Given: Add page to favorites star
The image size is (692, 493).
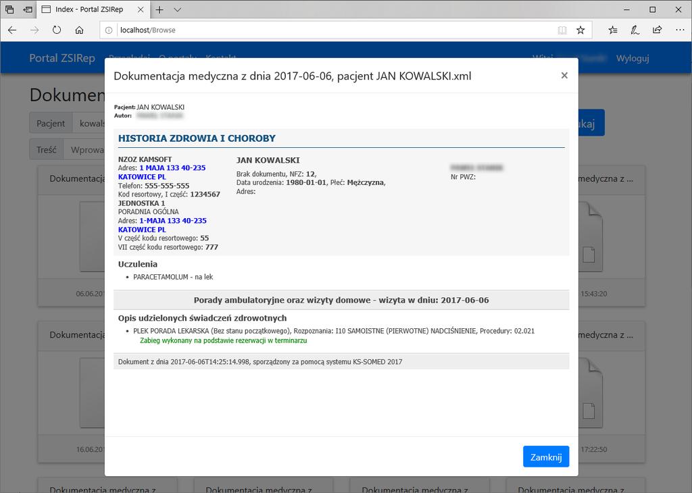Looking at the screenshot, I should [x=580, y=30].
